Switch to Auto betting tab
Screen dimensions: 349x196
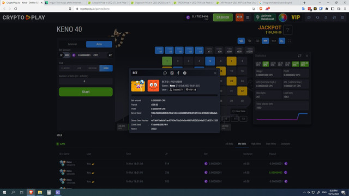coord(99,44)
